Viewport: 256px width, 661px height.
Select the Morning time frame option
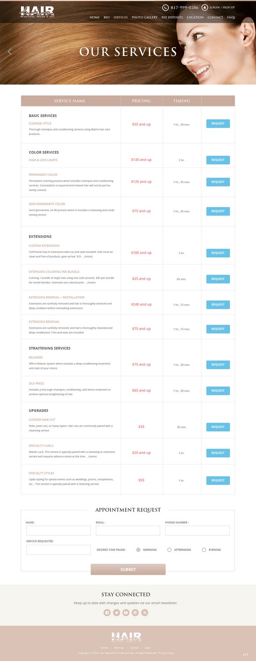click(139, 550)
